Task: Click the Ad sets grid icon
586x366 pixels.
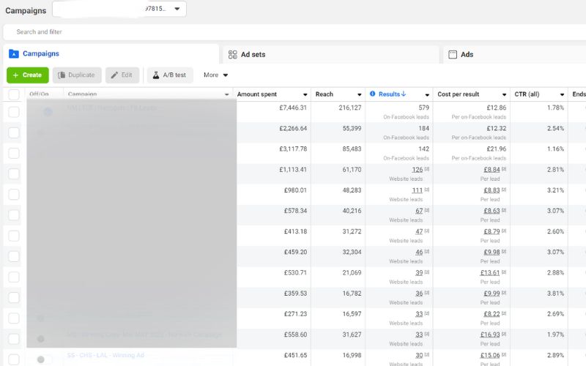Action: tap(233, 55)
